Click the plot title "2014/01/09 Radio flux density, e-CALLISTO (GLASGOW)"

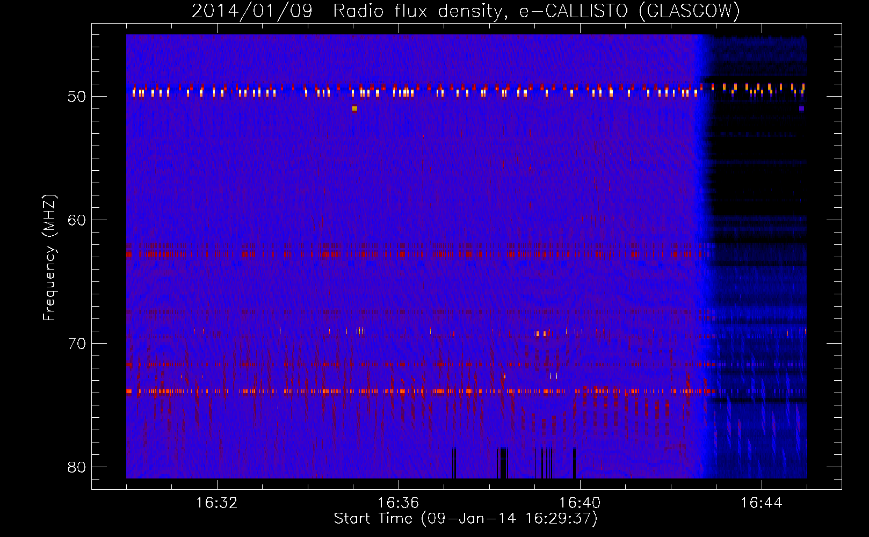pos(466,11)
